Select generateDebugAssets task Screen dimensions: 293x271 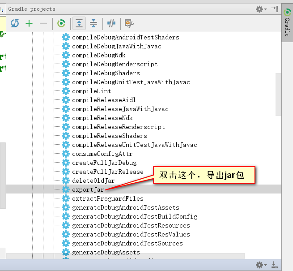(x=106, y=252)
